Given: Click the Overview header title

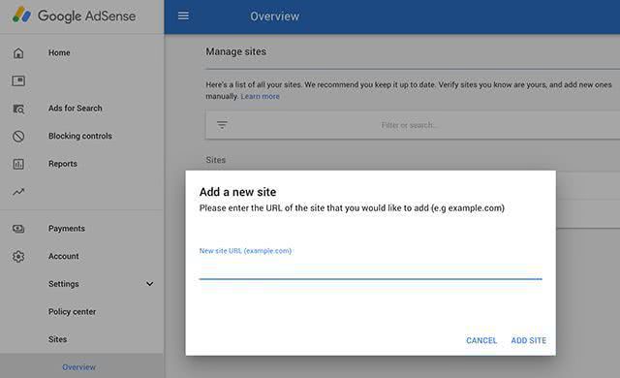Looking at the screenshot, I should tap(275, 16).
